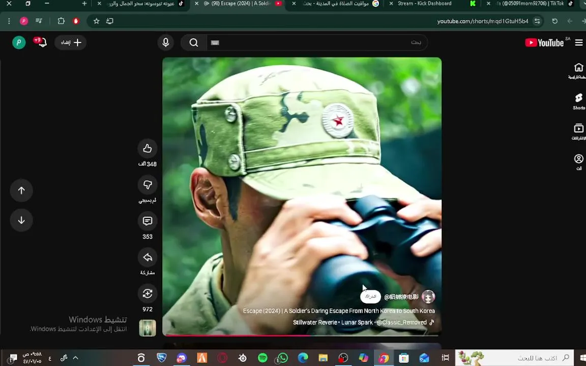The width and height of the screenshot is (586, 366).
Task: Focus the YouTube search input field
Action: (x=317, y=43)
